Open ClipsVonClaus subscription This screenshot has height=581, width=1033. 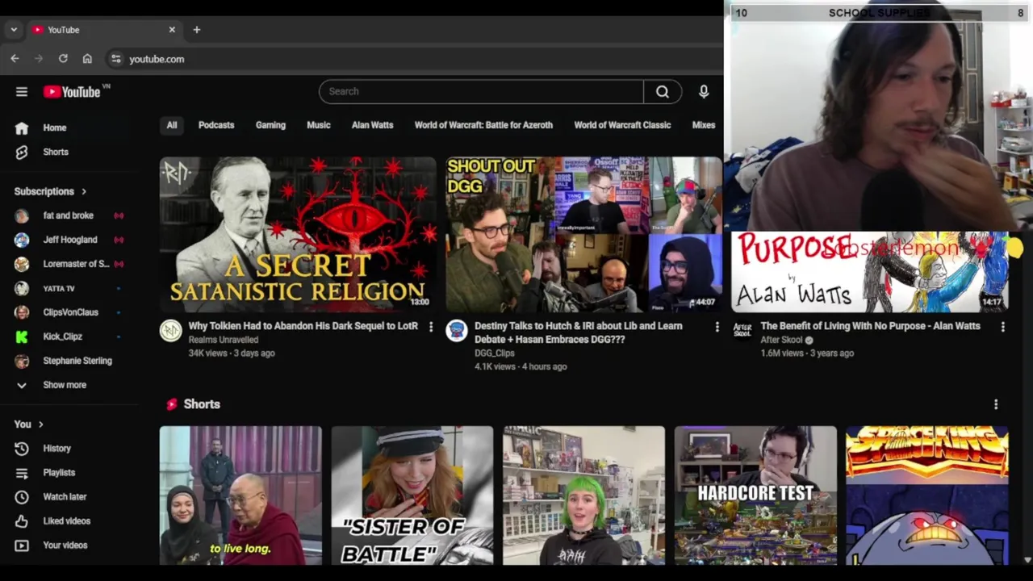[69, 312]
